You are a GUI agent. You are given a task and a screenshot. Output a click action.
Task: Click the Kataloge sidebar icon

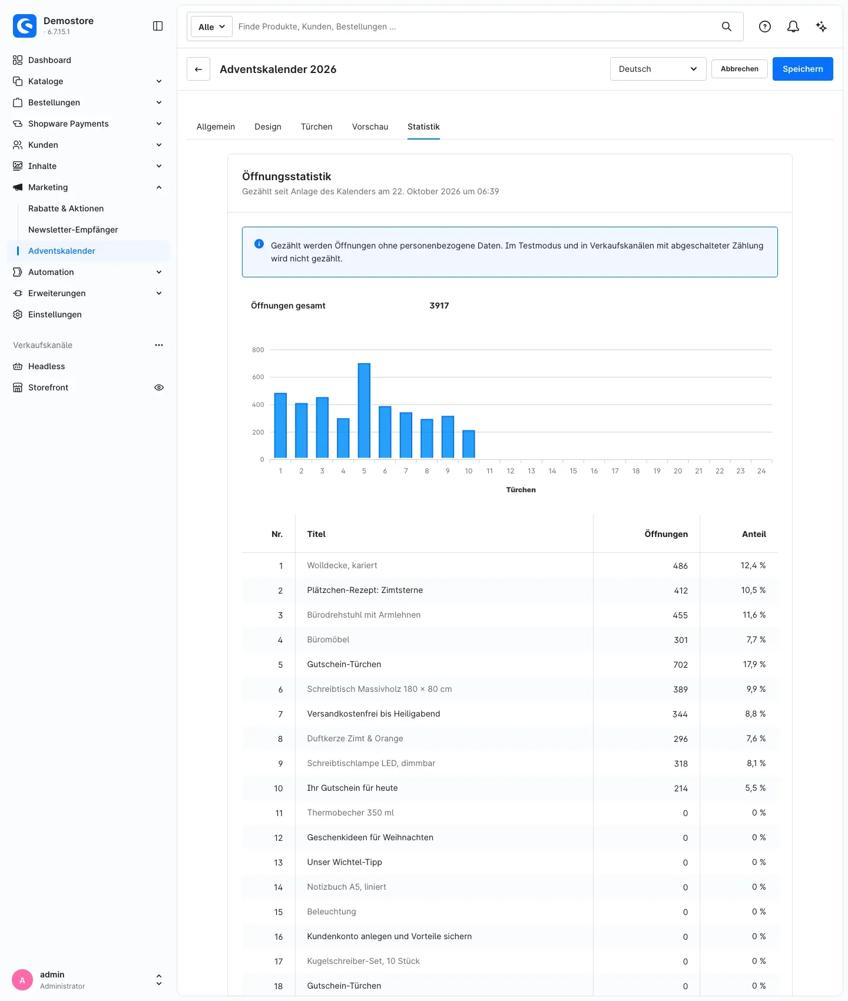(18, 81)
